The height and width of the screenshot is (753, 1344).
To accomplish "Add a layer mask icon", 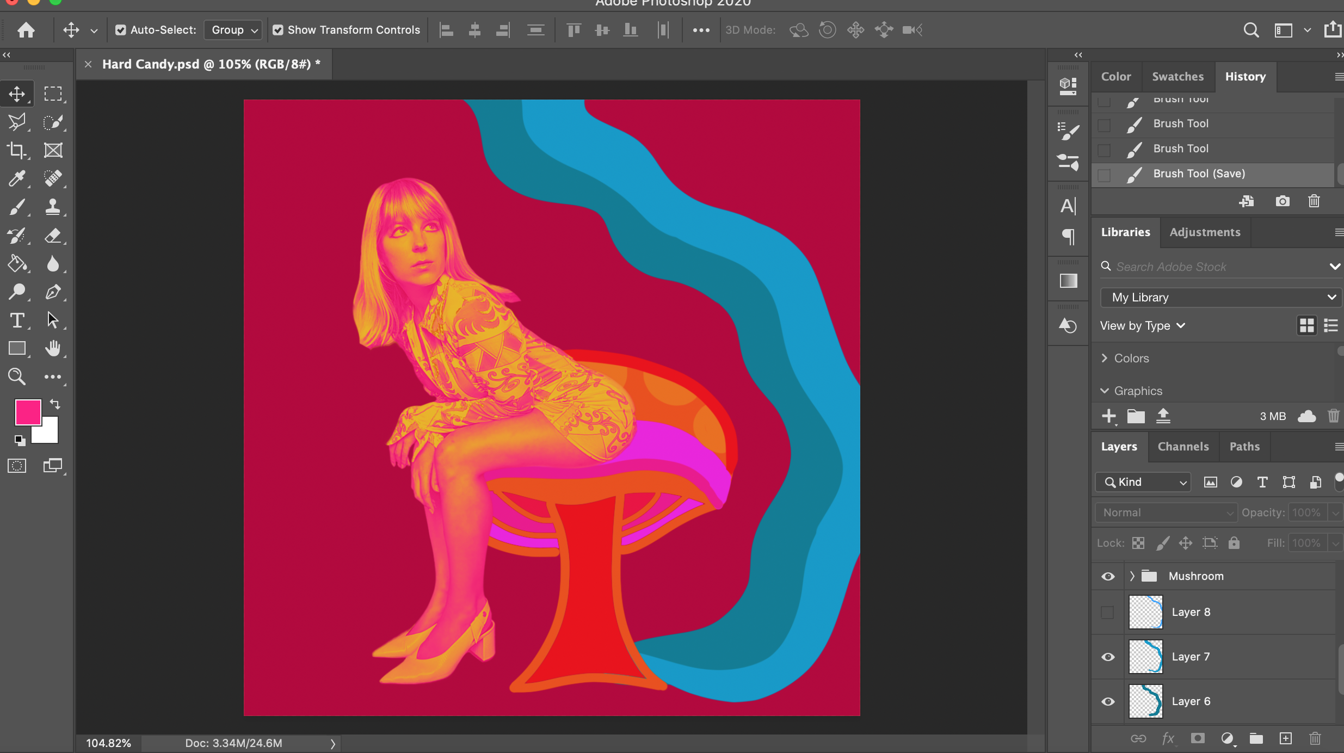I will click(x=1198, y=738).
